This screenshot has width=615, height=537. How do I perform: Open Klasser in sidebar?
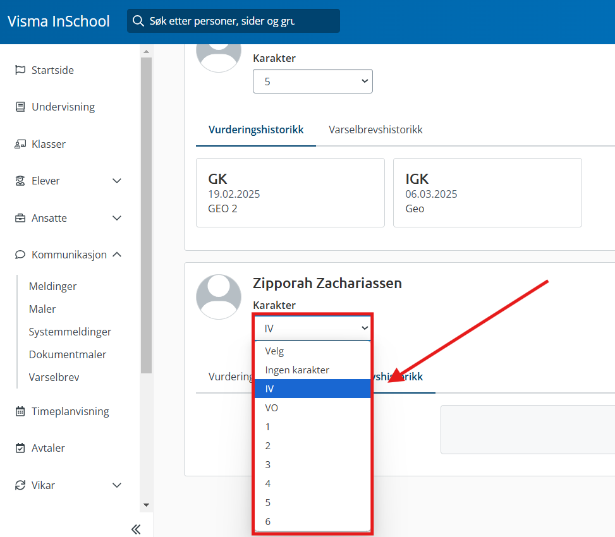[49, 144]
